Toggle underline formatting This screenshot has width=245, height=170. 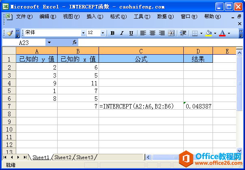131,33
